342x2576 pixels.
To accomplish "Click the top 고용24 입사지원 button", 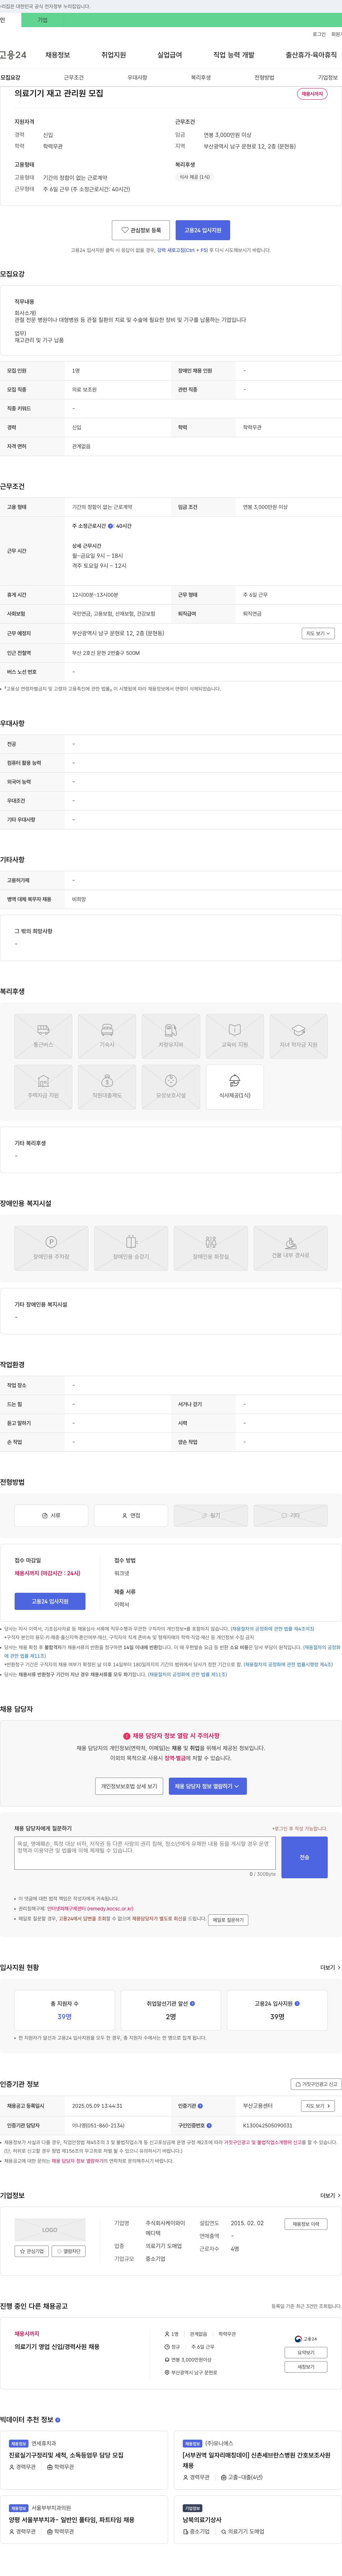I will [202, 230].
